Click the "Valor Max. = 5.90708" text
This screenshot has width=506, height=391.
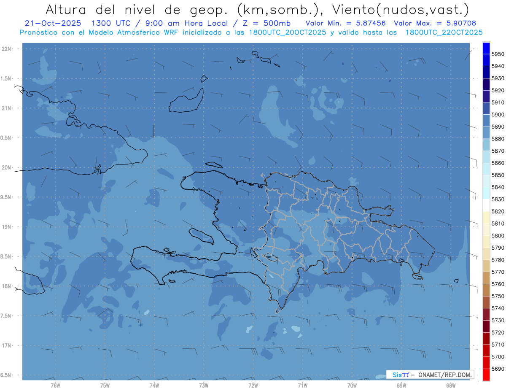click(x=435, y=23)
